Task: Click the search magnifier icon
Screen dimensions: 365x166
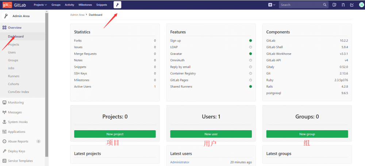Action: [325, 5]
